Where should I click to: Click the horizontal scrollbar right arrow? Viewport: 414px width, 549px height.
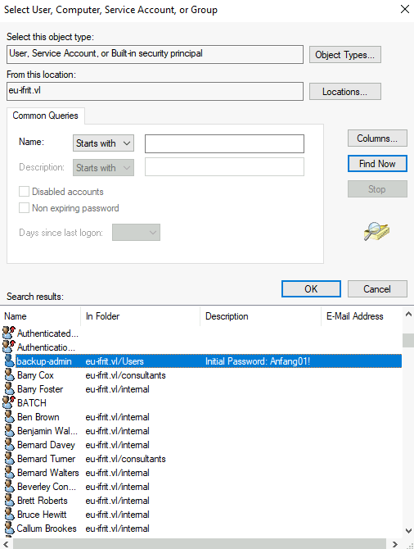[394, 544]
